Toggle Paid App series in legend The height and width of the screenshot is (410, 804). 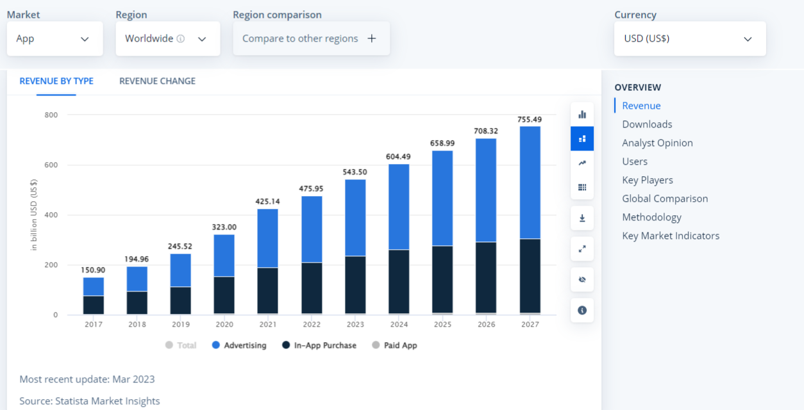click(394, 345)
